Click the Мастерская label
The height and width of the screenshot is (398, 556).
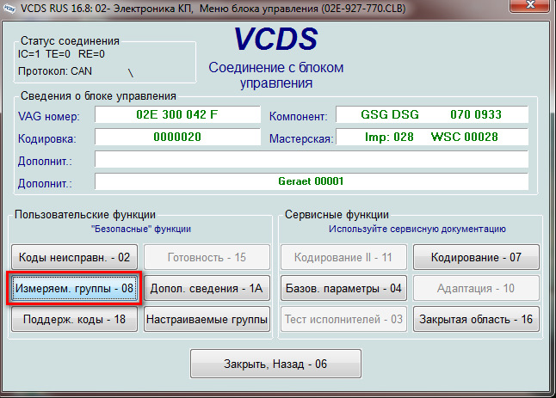point(301,138)
